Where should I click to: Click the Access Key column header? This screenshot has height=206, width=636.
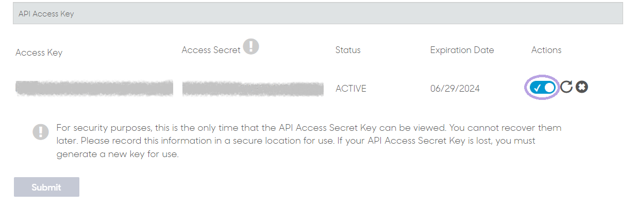tap(39, 53)
